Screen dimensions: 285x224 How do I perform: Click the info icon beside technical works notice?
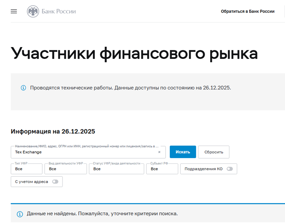pyautogui.click(x=23, y=88)
